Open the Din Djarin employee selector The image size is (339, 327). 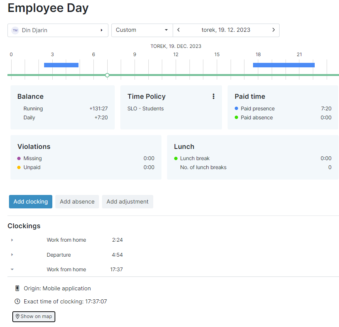point(58,30)
